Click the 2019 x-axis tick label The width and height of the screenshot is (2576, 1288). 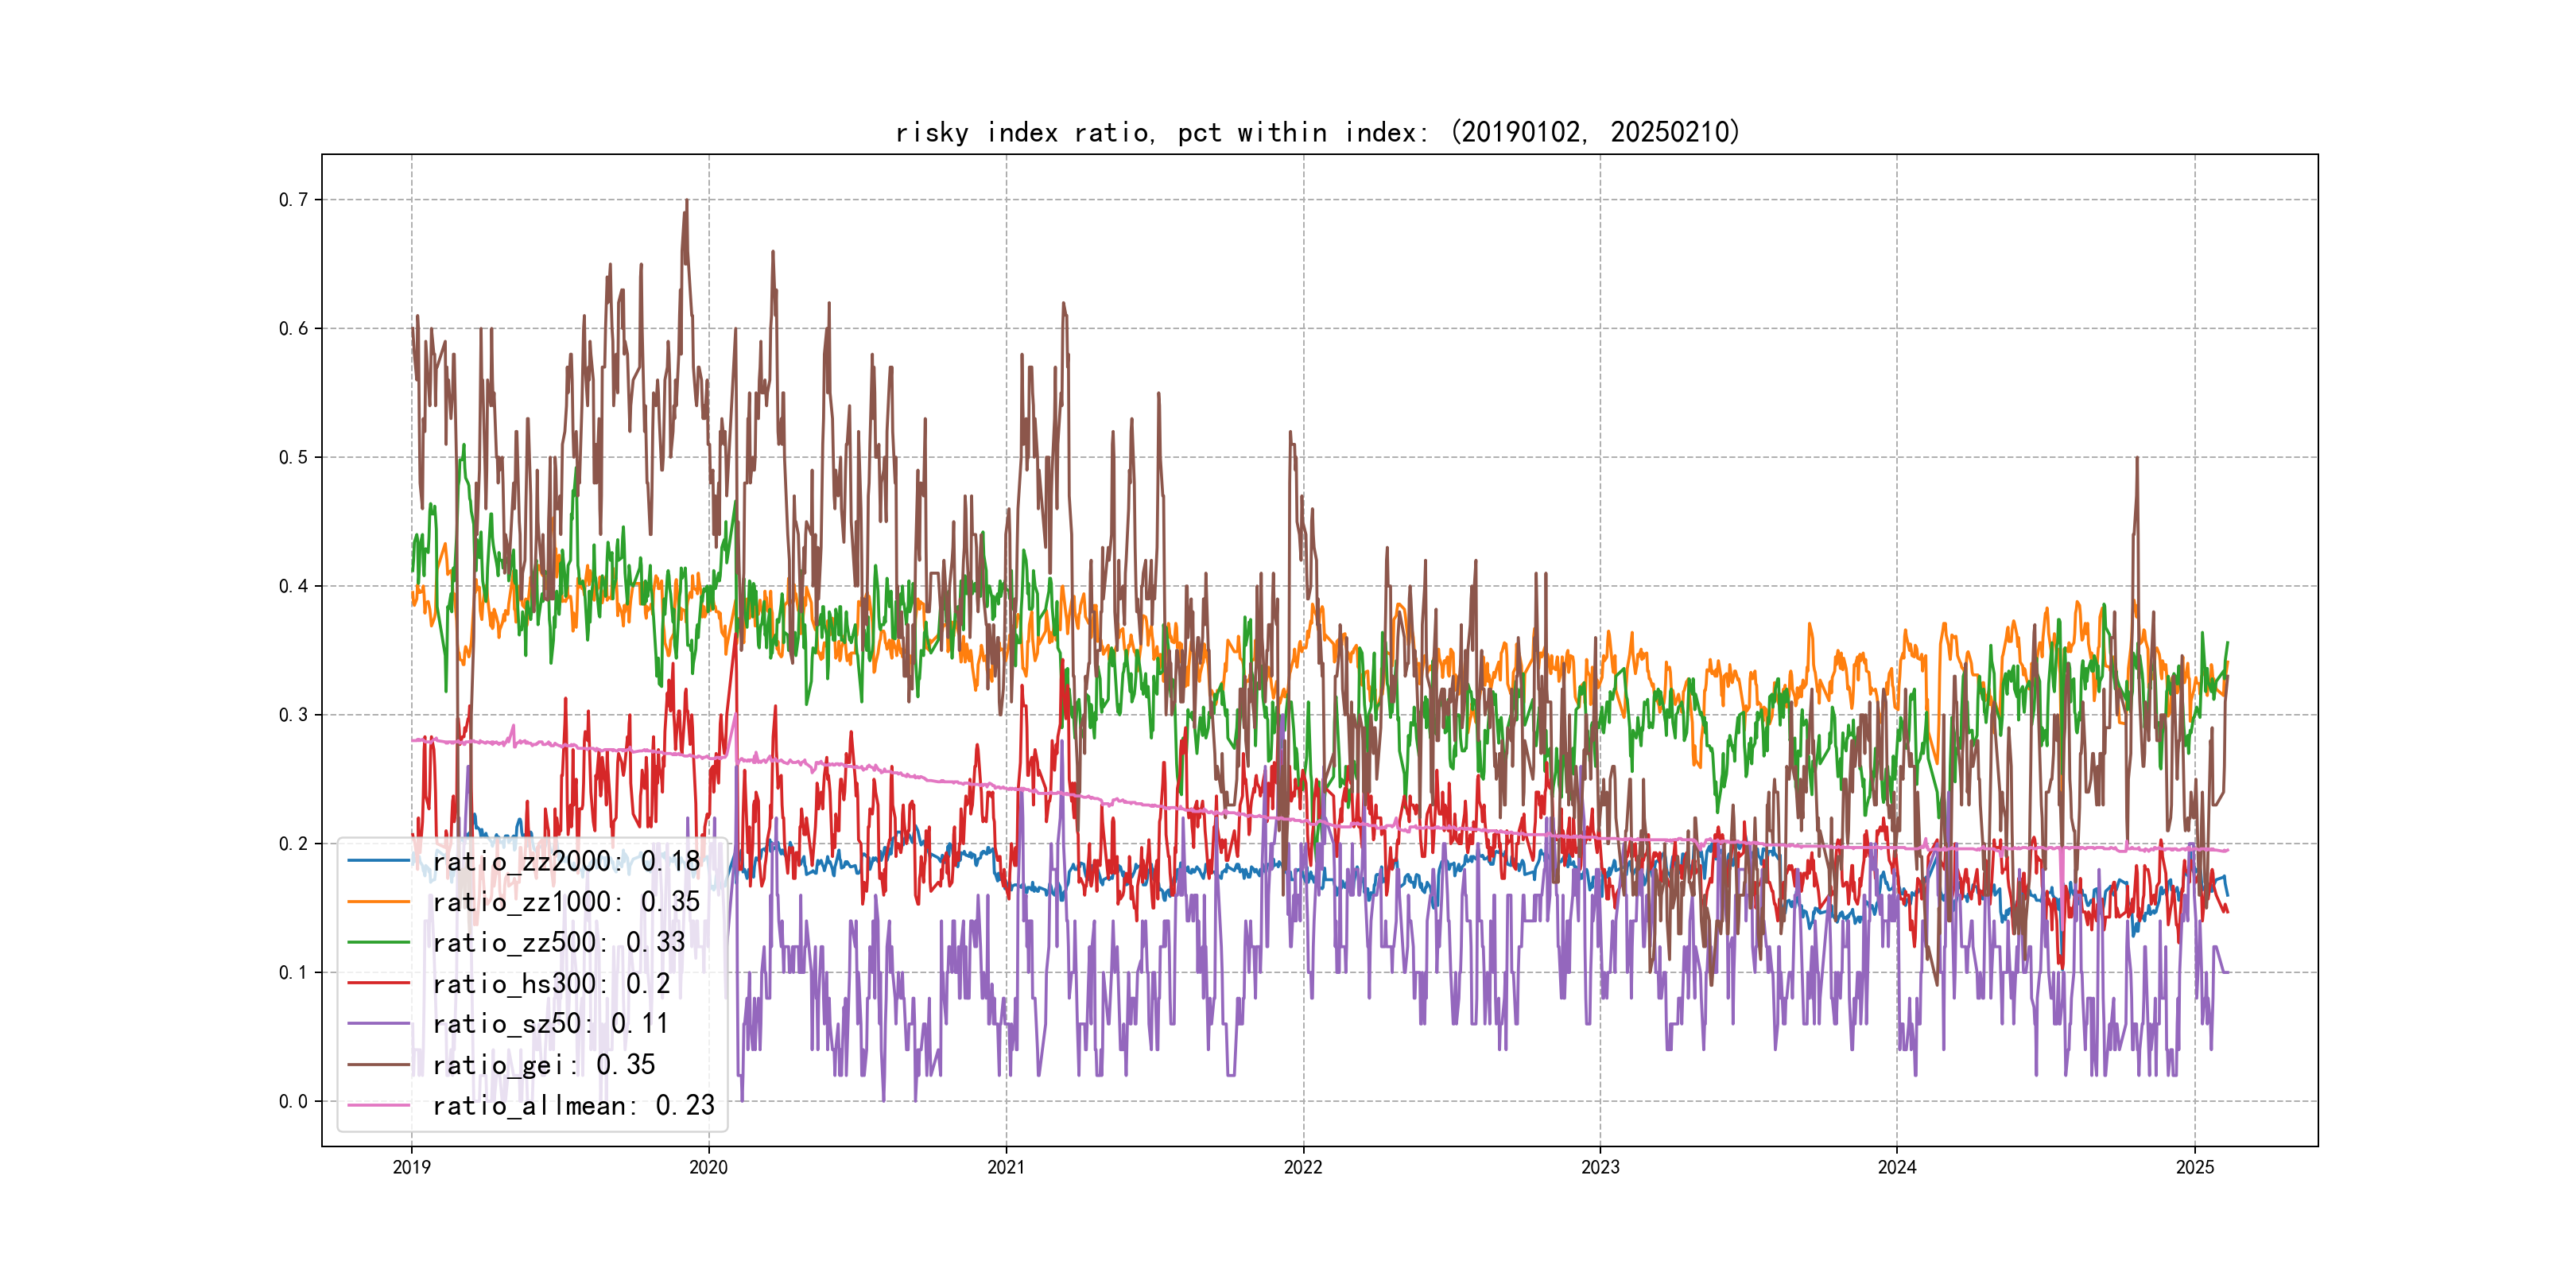coord(411,1167)
